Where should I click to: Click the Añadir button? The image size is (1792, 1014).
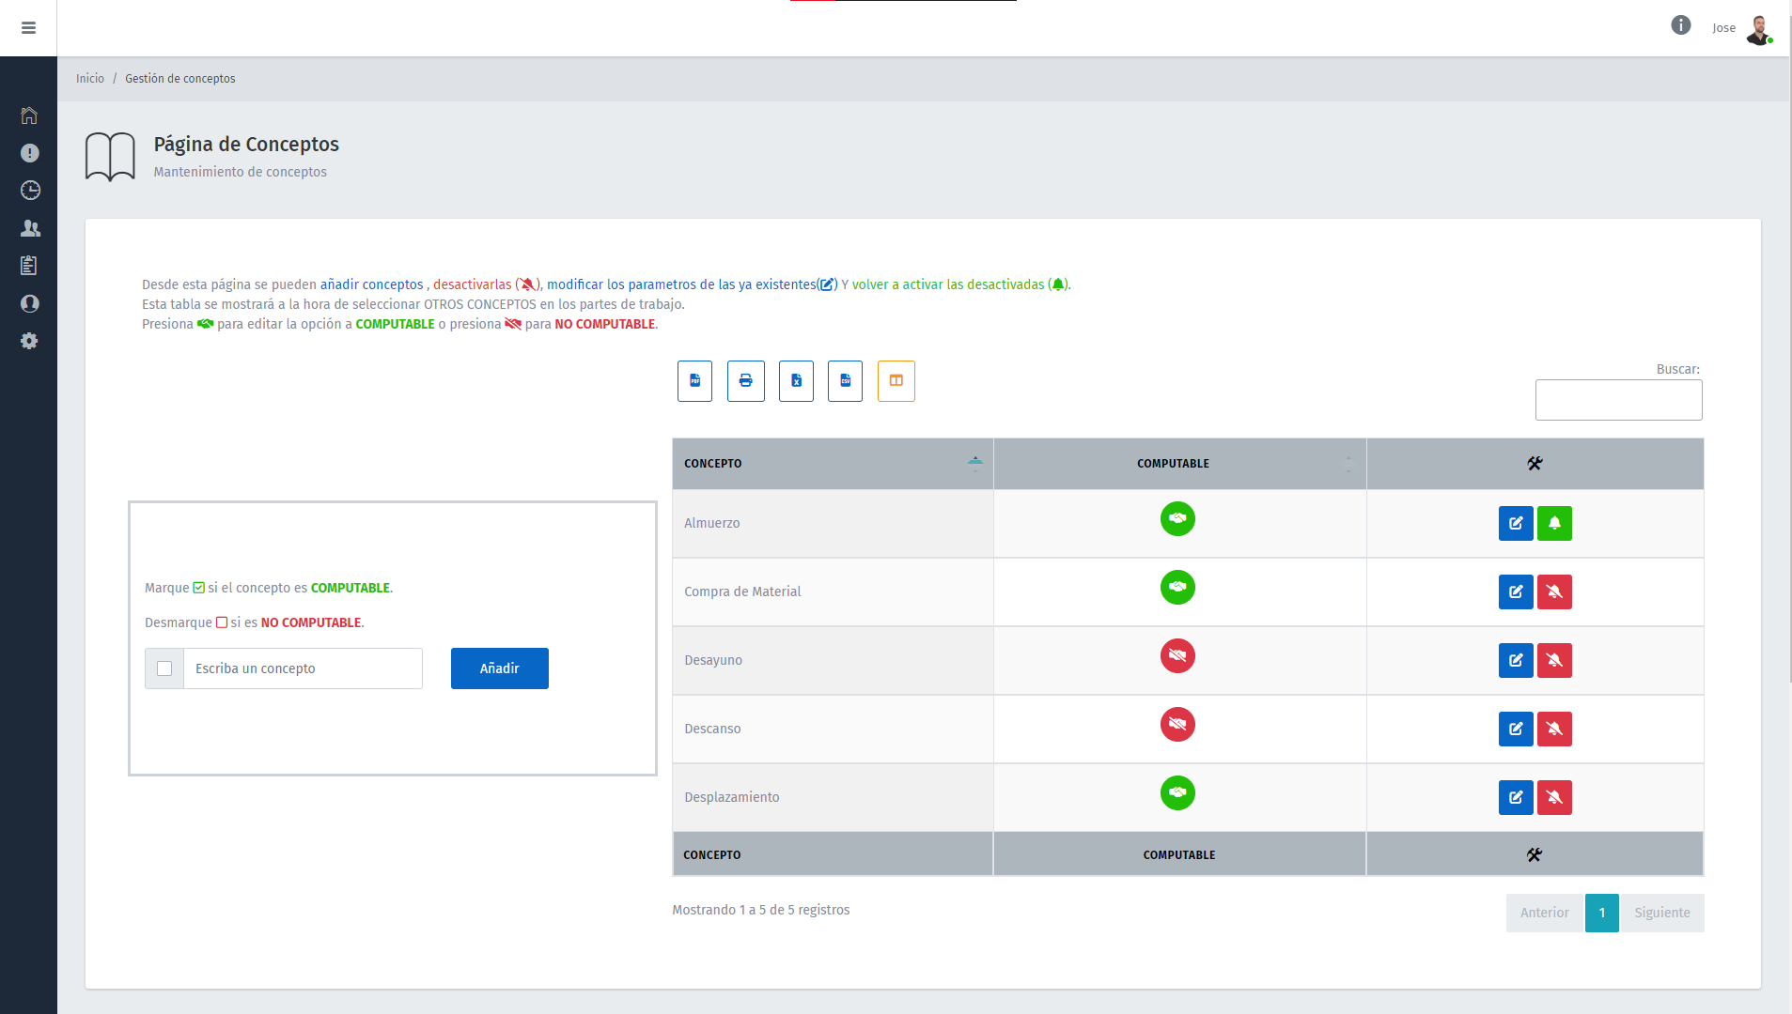pyautogui.click(x=499, y=668)
